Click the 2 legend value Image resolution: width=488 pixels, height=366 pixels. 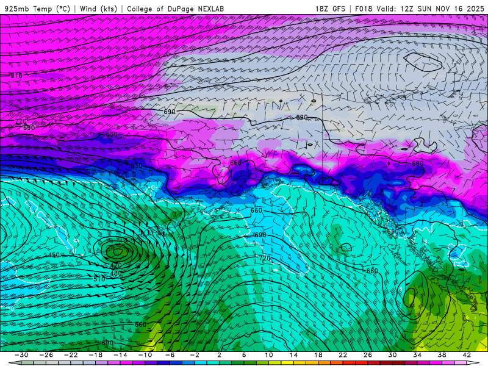click(219, 355)
